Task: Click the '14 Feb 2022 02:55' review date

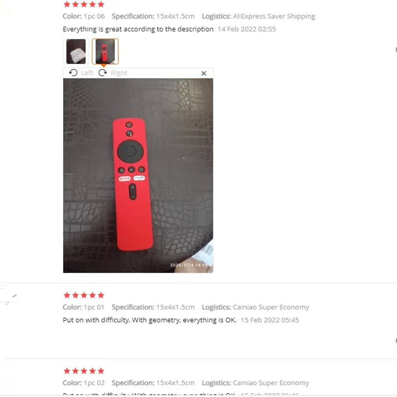Action: click(247, 29)
